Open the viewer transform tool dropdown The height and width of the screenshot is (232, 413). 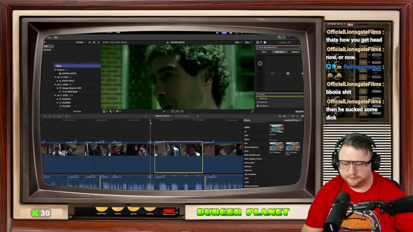(105, 111)
